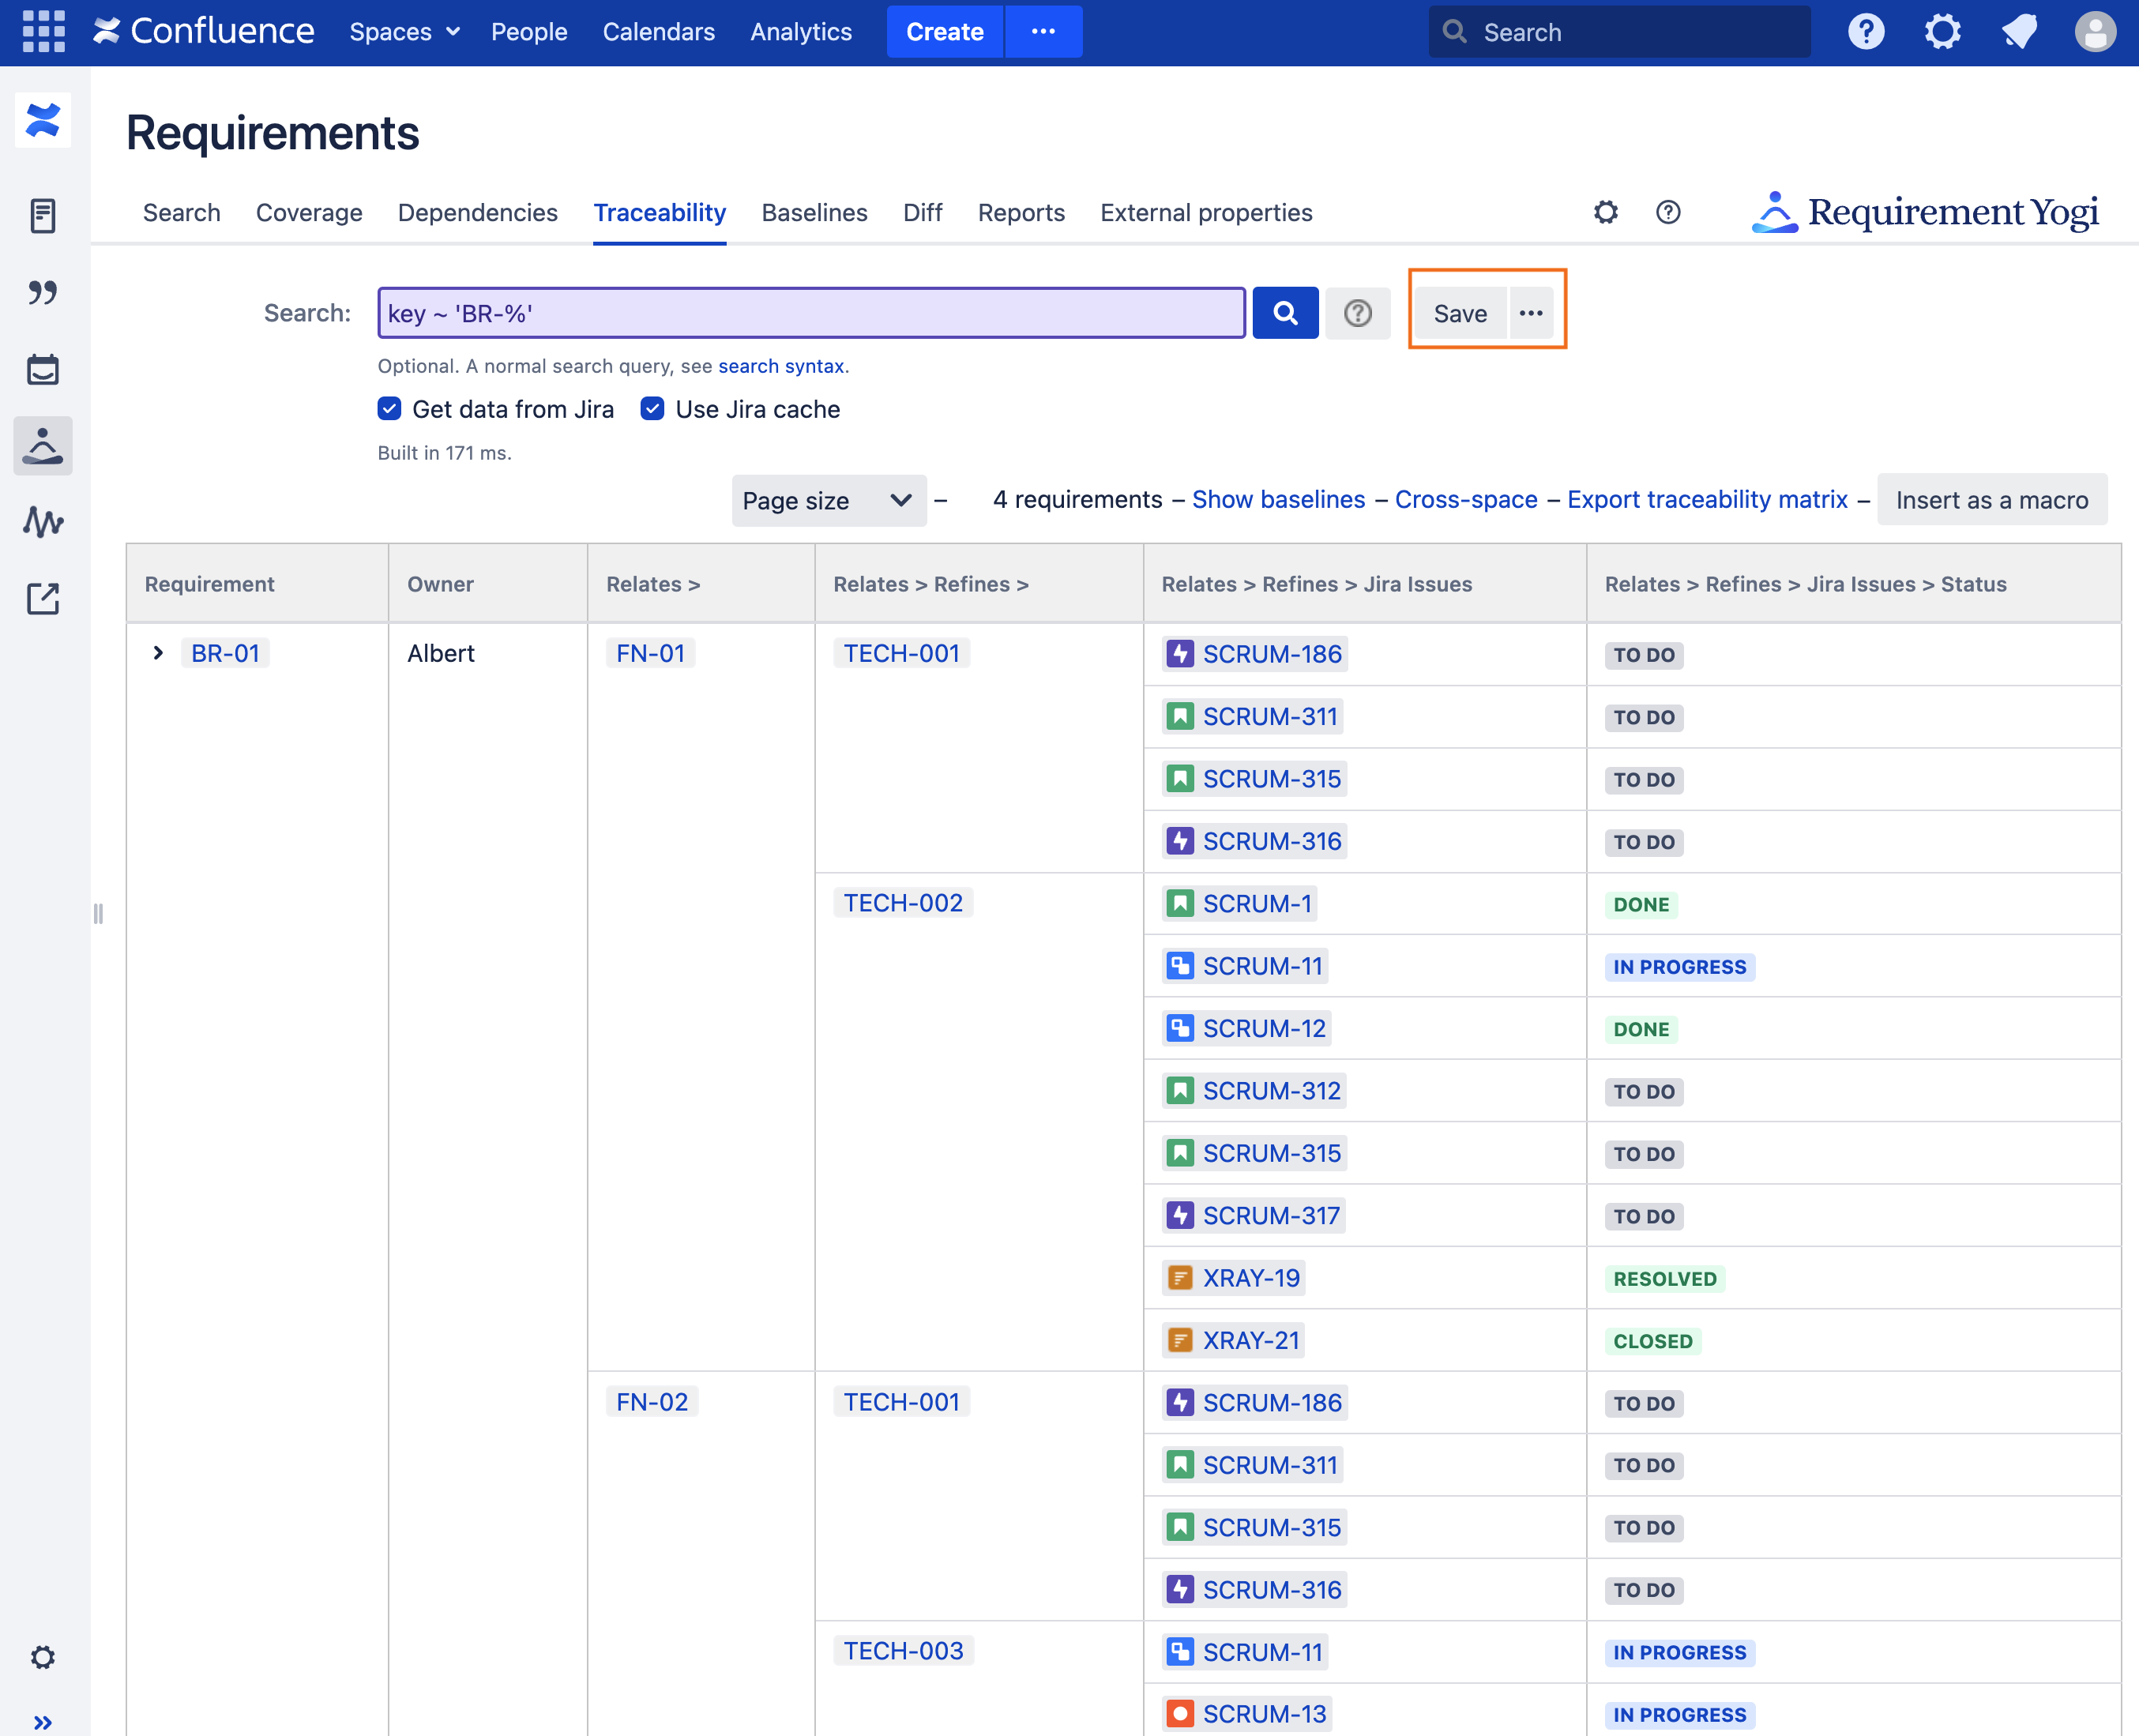This screenshot has height=1736, width=2139.
Task: Click the analytics wave sidebar icon
Action: click(x=43, y=522)
